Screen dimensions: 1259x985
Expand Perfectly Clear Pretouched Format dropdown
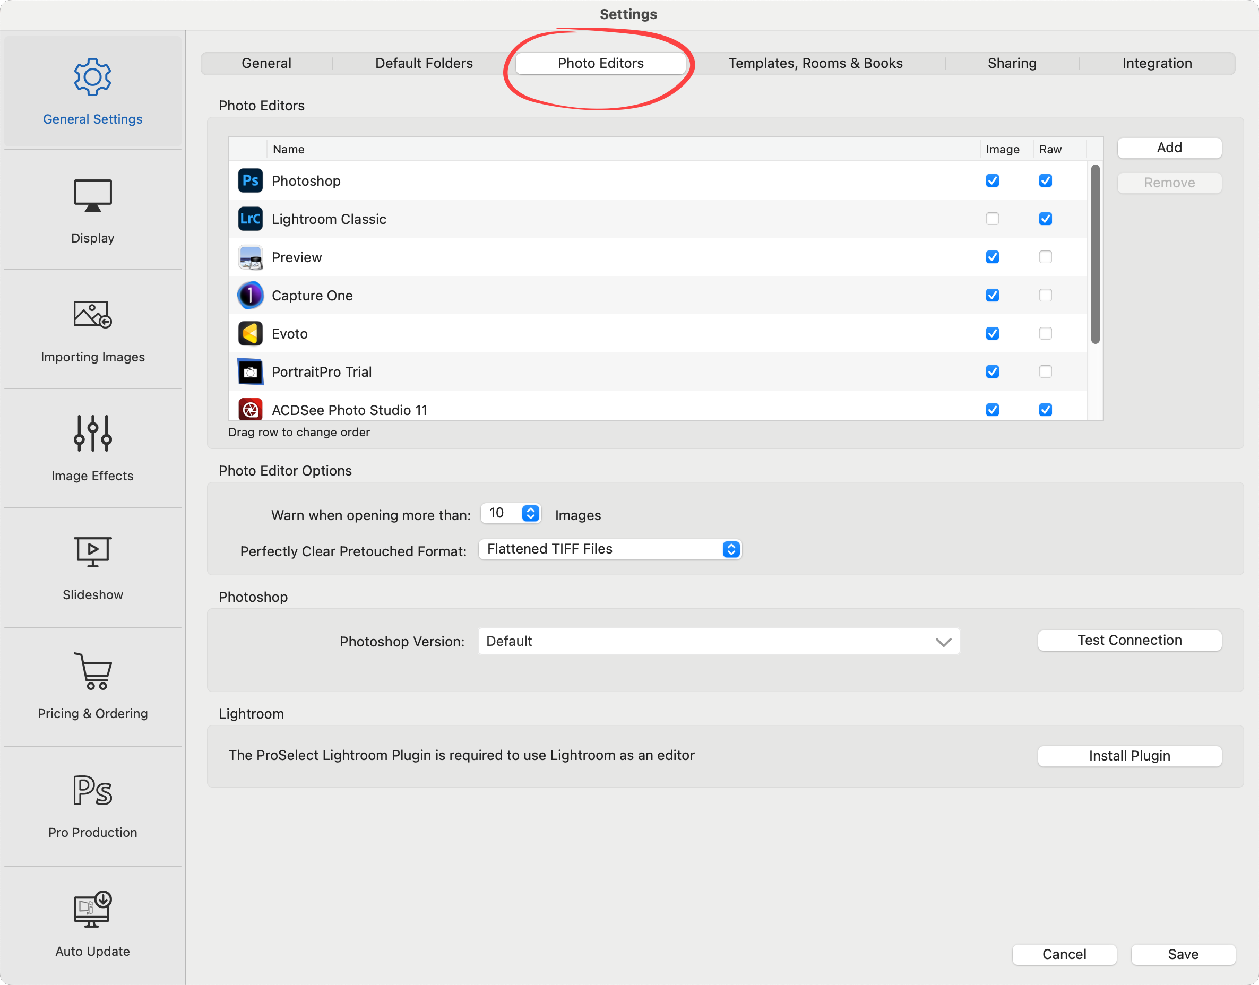click(731, 550)
